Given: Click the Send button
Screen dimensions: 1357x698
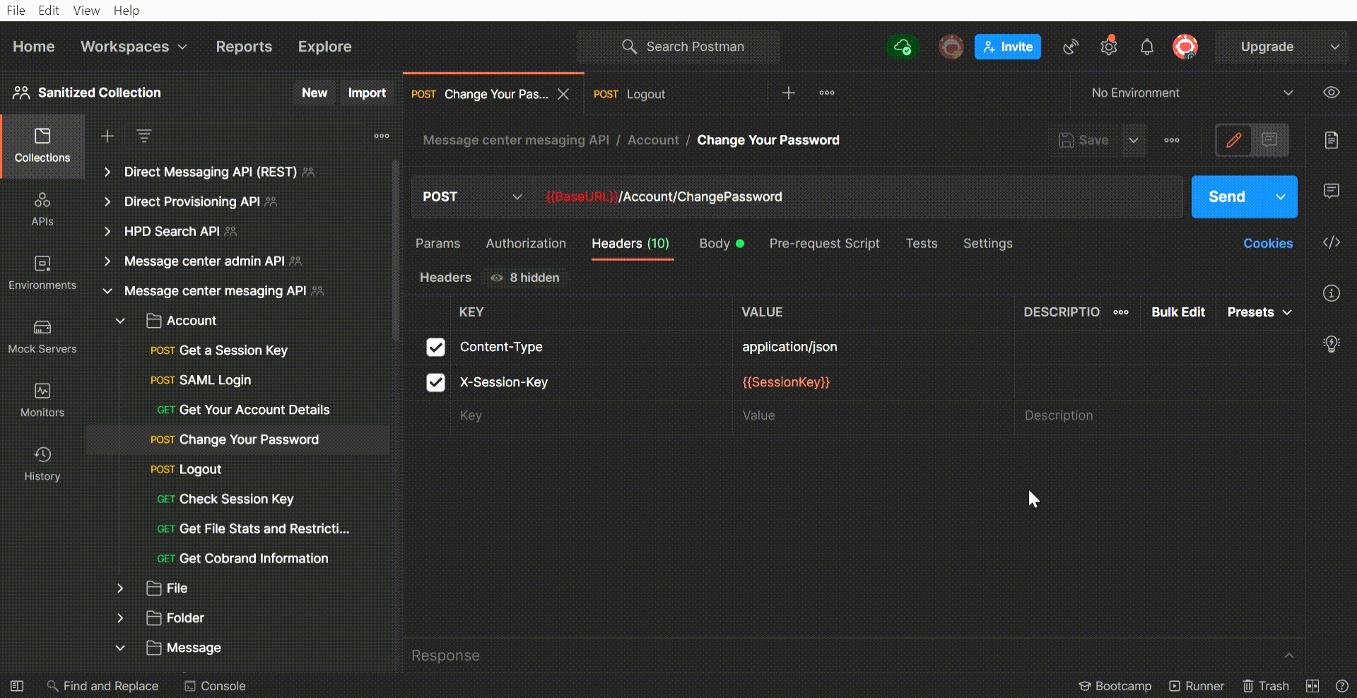Looking at the screenshot, I should 1226,196.
